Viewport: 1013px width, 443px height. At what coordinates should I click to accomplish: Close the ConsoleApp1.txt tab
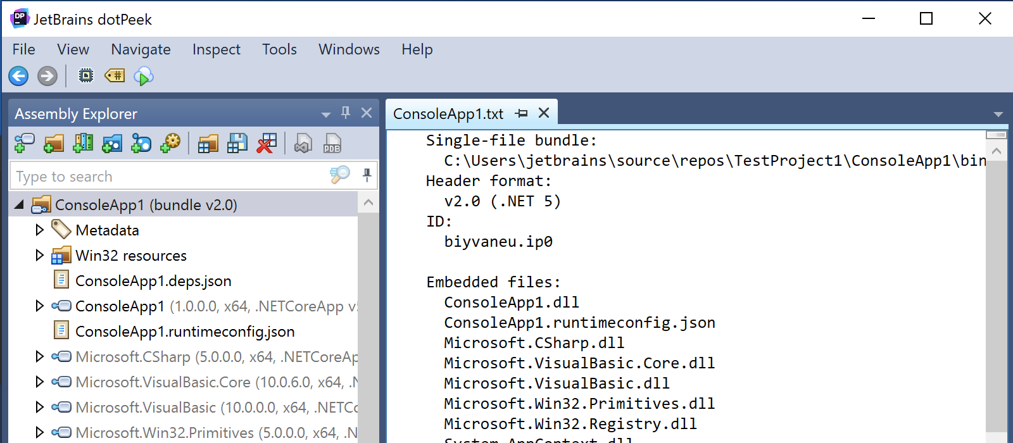tap(544, 113)
